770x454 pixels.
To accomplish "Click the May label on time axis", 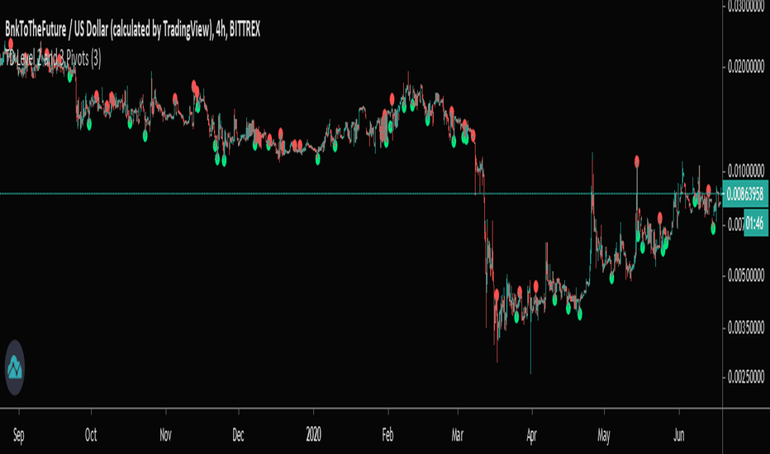I will click(x=604, y=435).
